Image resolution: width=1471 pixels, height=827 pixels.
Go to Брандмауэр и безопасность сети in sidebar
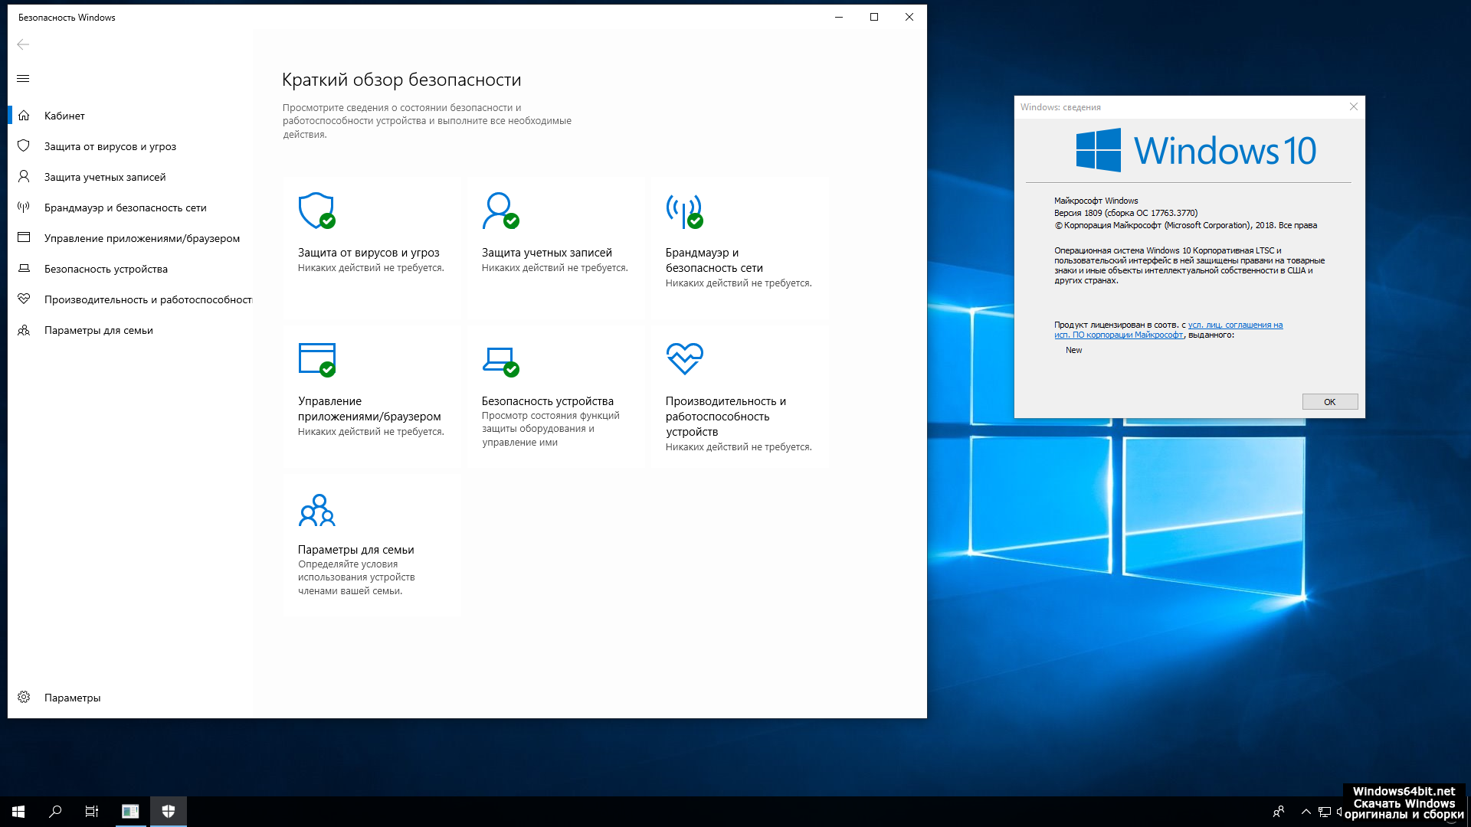tap(125, 208)
